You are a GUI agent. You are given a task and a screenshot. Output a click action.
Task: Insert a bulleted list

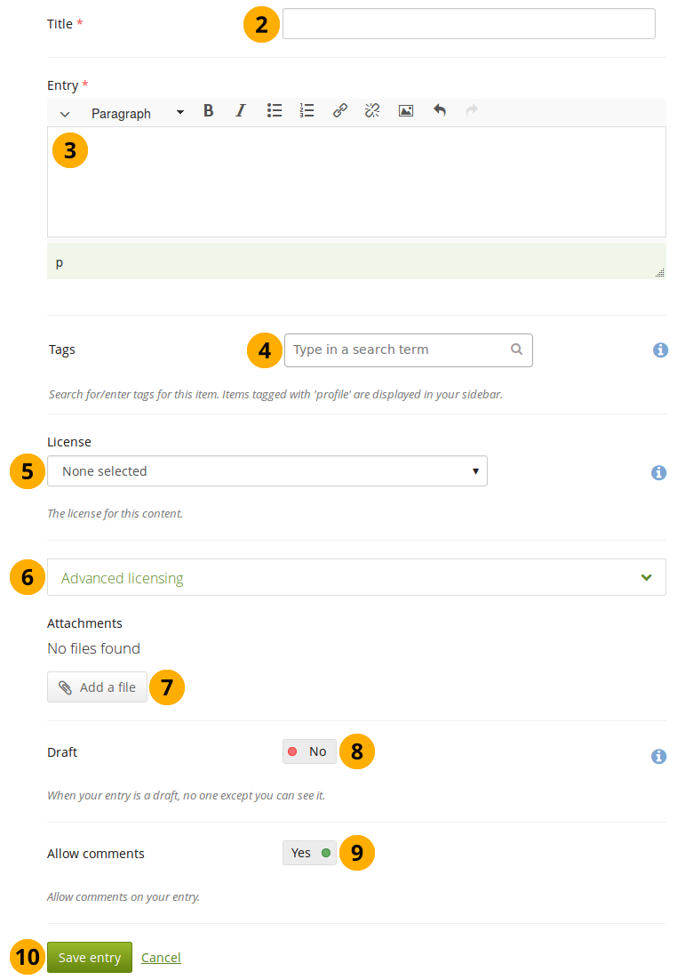coord(275,111)
